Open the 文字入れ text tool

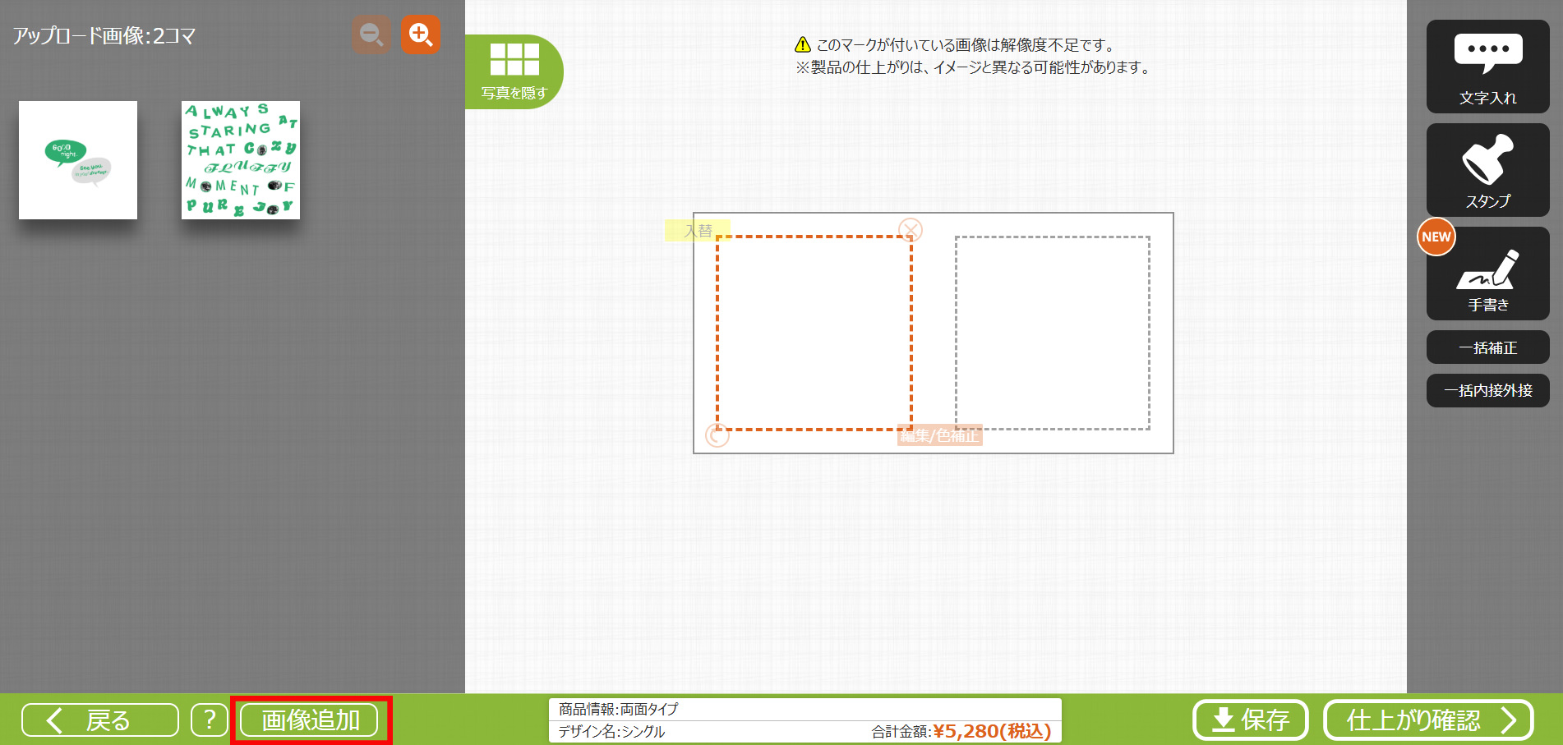click(1487, 67)
